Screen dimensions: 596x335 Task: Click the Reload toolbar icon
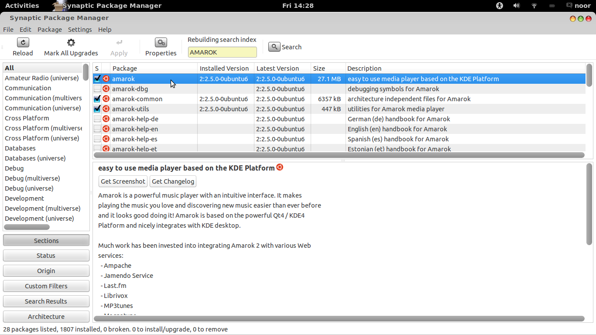click(23, 42)
